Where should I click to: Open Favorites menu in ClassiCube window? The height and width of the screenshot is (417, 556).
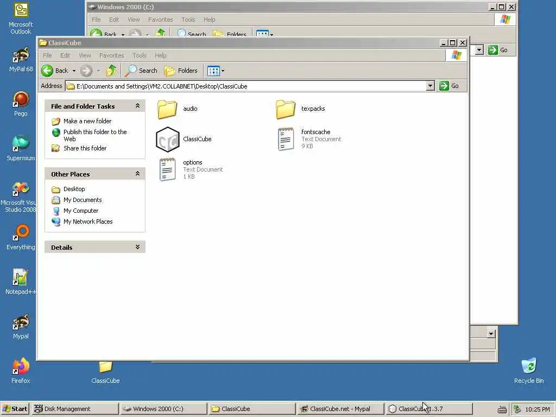(112, 55)
